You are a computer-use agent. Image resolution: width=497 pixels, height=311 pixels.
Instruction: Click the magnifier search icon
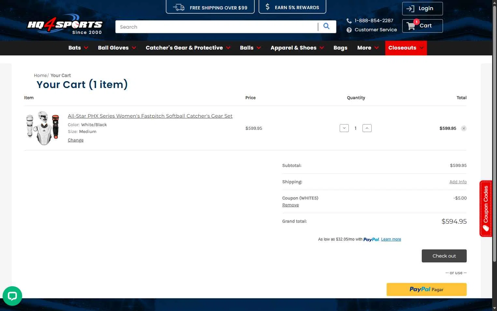click(x=326, y=26)
